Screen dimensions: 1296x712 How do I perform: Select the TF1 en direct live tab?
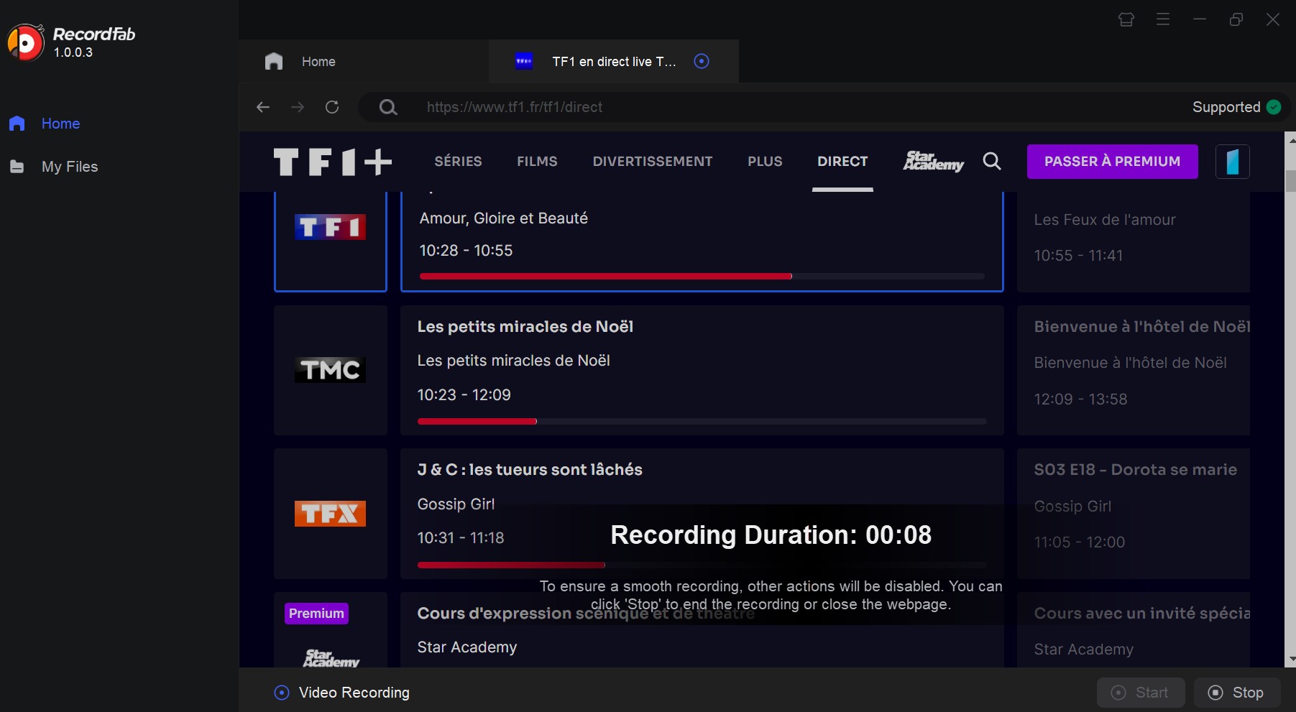613,61
